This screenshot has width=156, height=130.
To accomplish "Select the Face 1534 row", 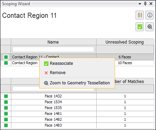I will pyautogui.click(x=77, y=102).
